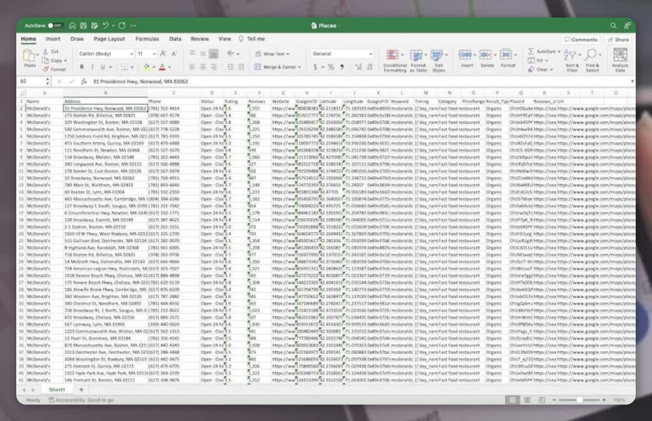Open the Fill dropdown
The image size is (652, 421).
(539, 60)
